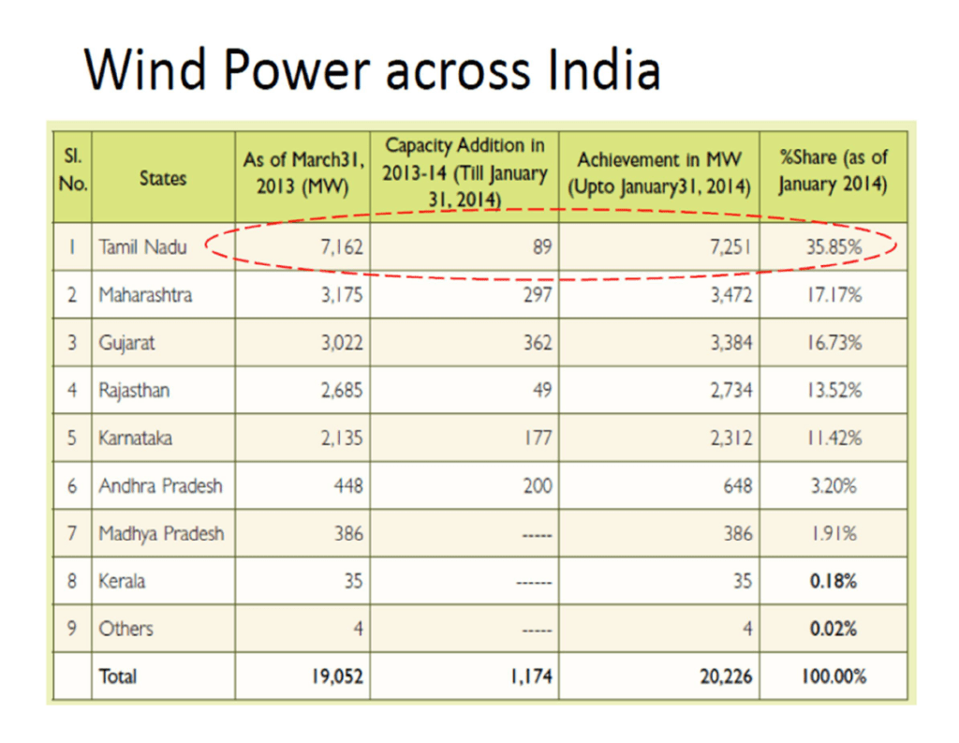959x743 pixels.
Task: Click the Maharashtra state name cell
Action: [147, 294]
